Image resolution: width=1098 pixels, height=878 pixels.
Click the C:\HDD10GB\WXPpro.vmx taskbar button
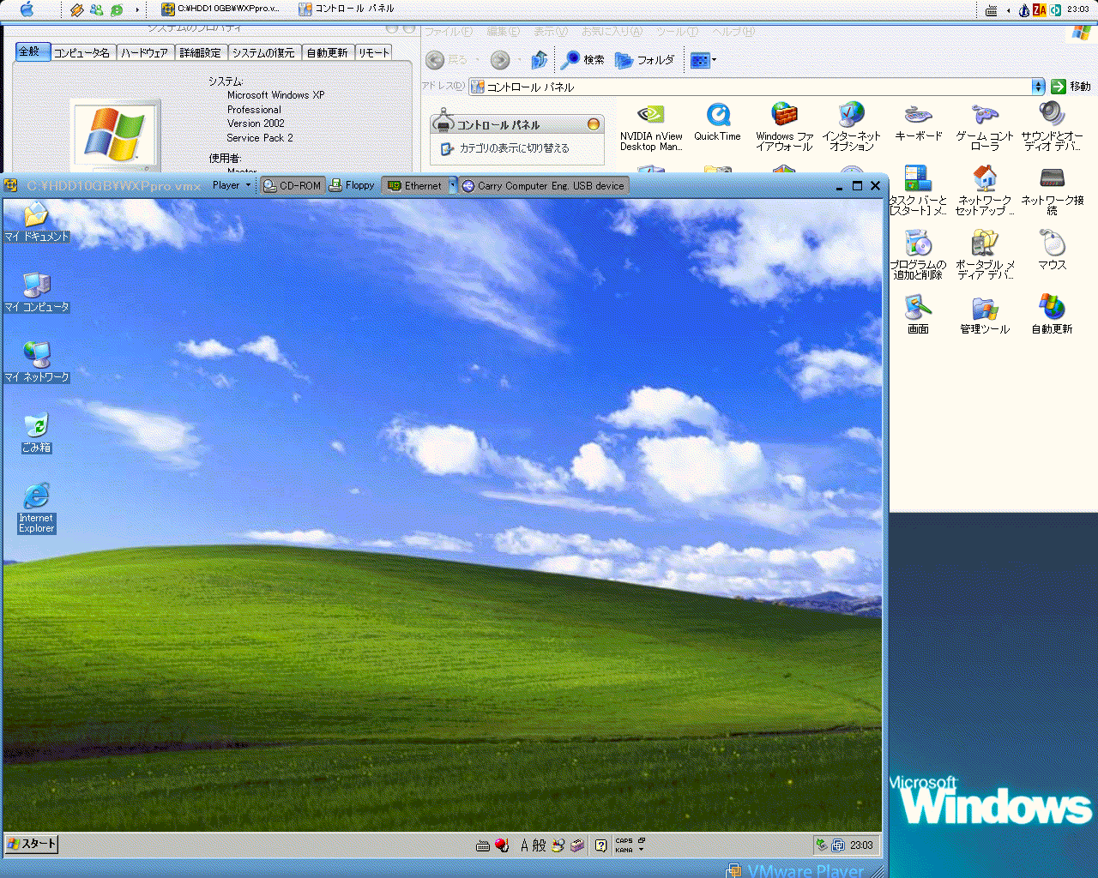click(x=220, y=9)
